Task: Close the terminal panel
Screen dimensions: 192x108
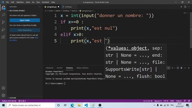Action: coord(189,68)
